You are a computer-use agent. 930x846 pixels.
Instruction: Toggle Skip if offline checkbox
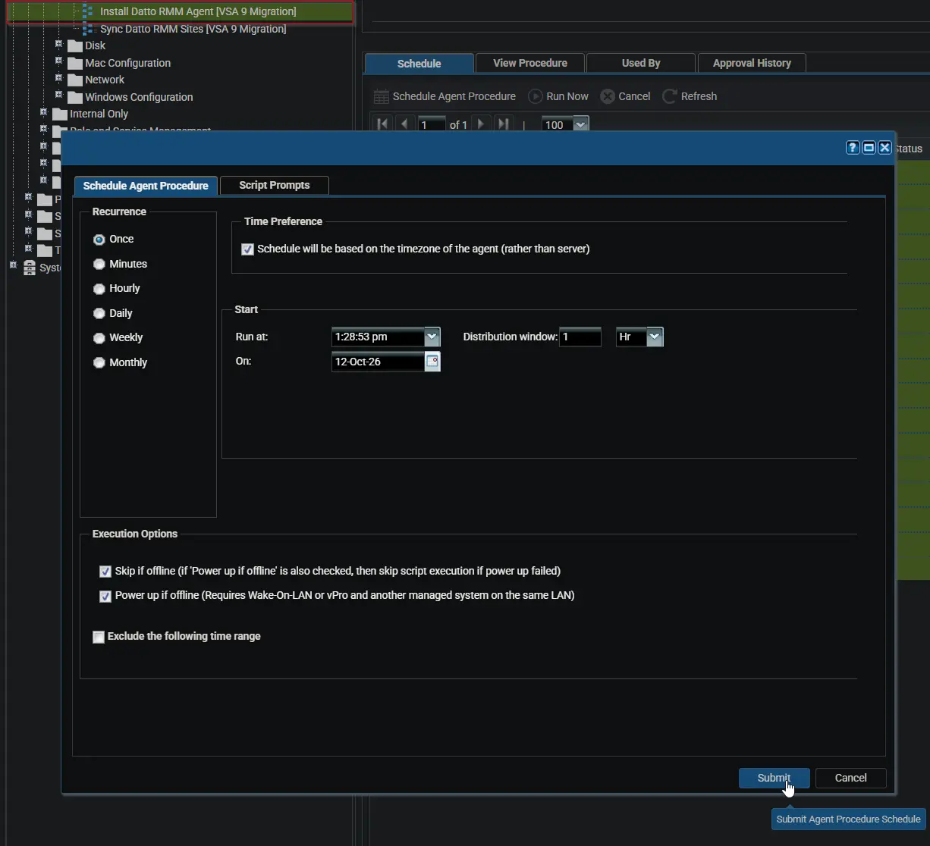click(105, 571)
